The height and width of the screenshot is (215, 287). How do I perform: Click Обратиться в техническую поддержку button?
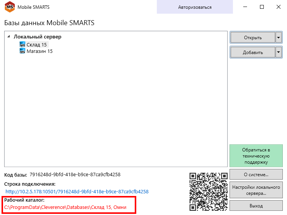256,156
